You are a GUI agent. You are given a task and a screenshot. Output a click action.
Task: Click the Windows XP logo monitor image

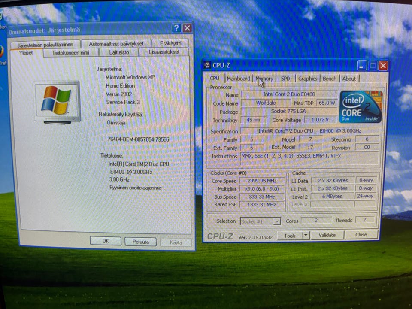tap(57, 102)
